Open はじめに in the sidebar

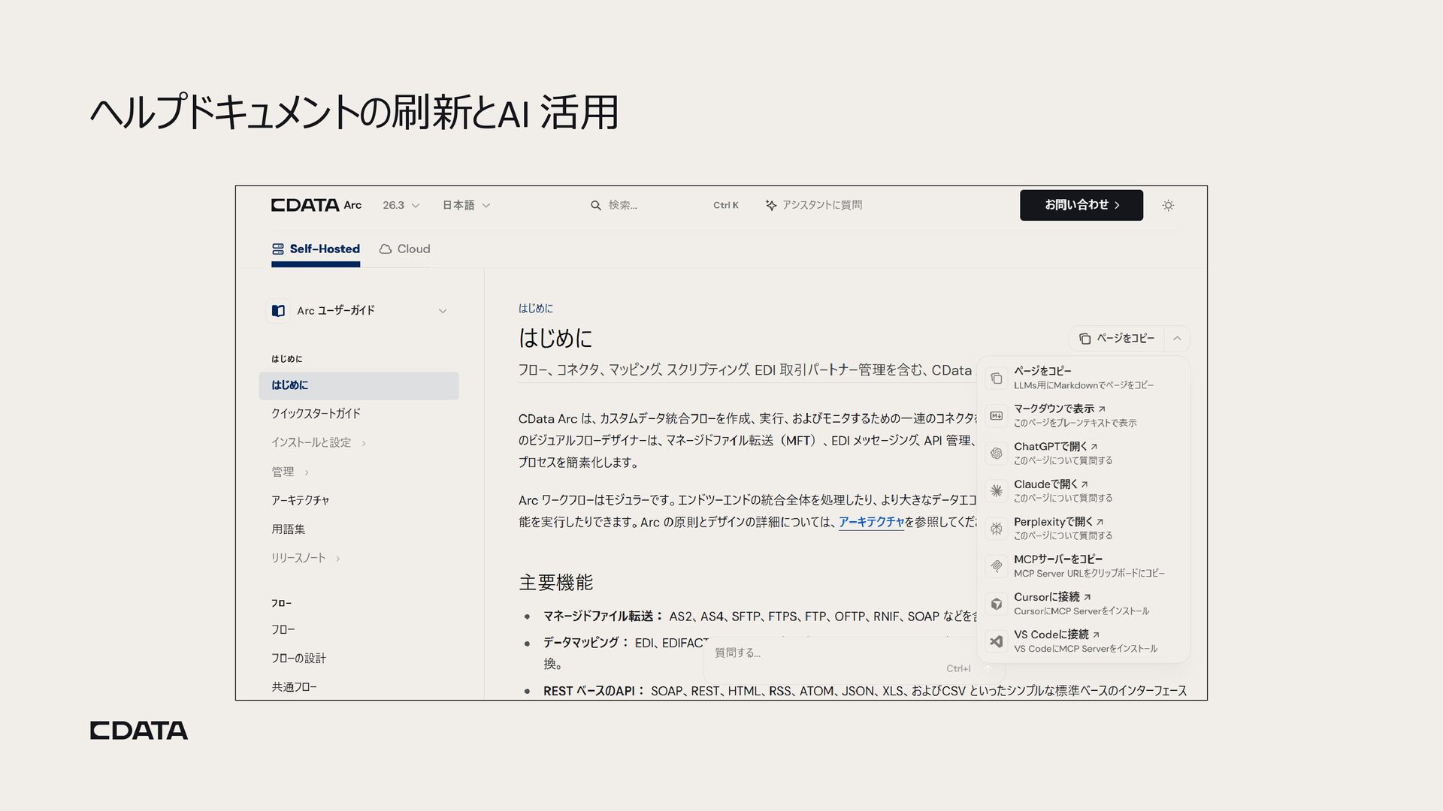(358, 385)
